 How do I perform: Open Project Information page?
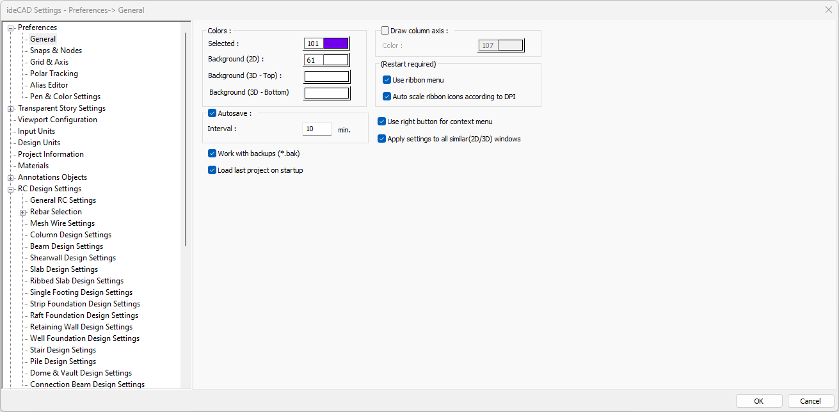51,154
